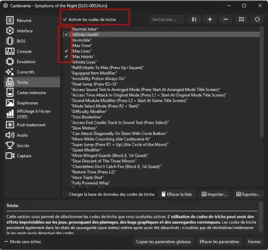Select "Restore Time (Press L2)" row
This screenshot has height=250, width=268.
coord(161,172)
